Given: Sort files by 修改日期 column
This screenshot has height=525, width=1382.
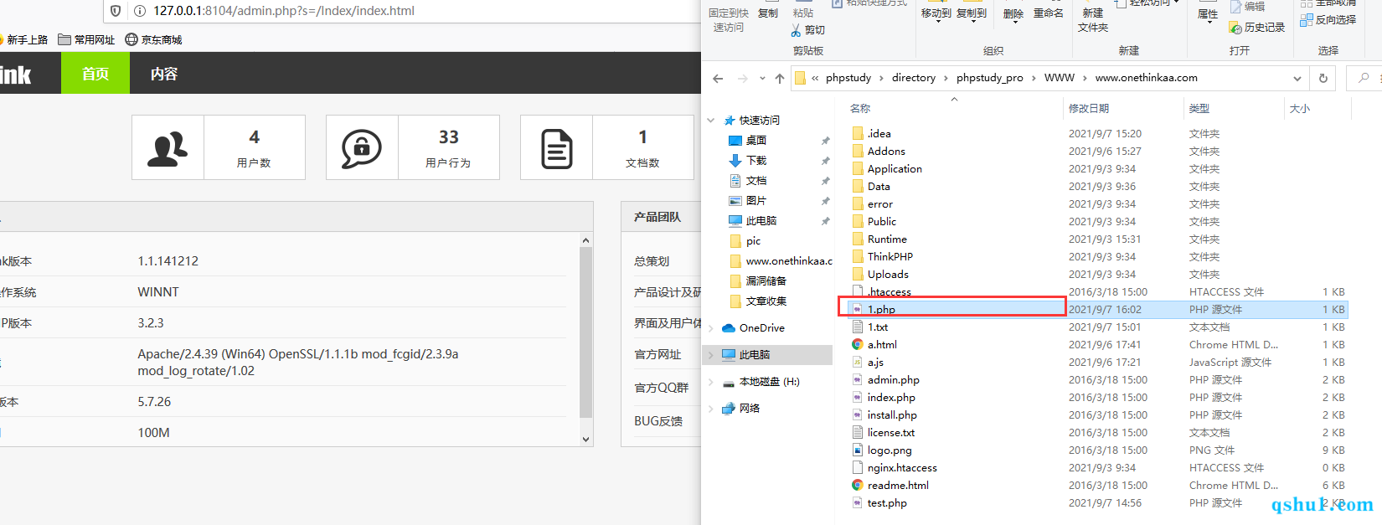Looking at the screenshot, I should click(x=1089, y=109).
